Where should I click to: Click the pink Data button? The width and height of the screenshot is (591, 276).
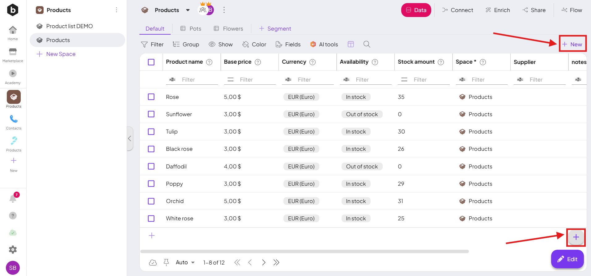click(416, 10)
